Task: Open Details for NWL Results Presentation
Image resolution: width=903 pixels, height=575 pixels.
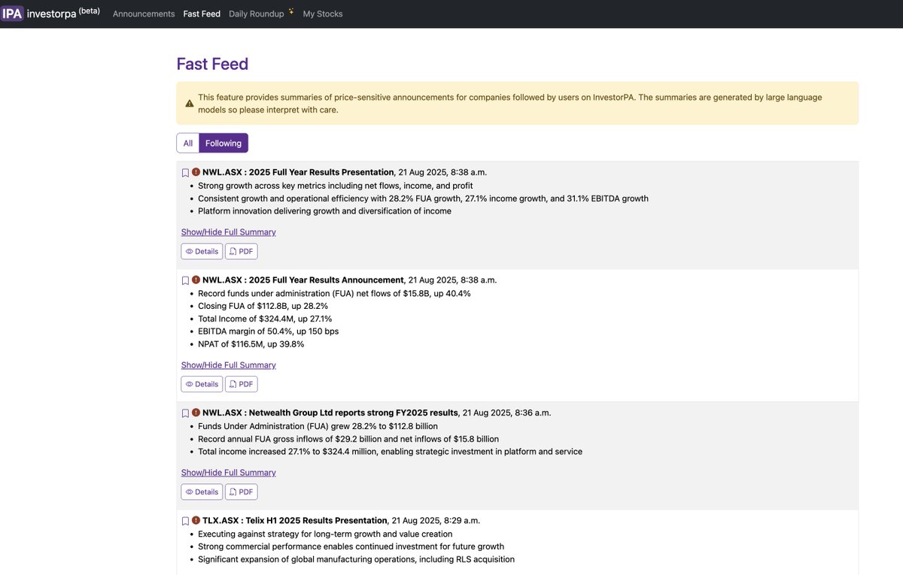Action: (202, 251)
